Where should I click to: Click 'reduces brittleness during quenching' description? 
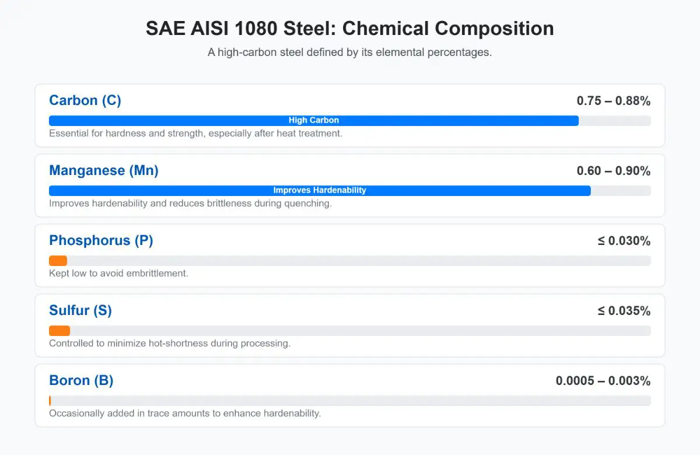point(190,203)
